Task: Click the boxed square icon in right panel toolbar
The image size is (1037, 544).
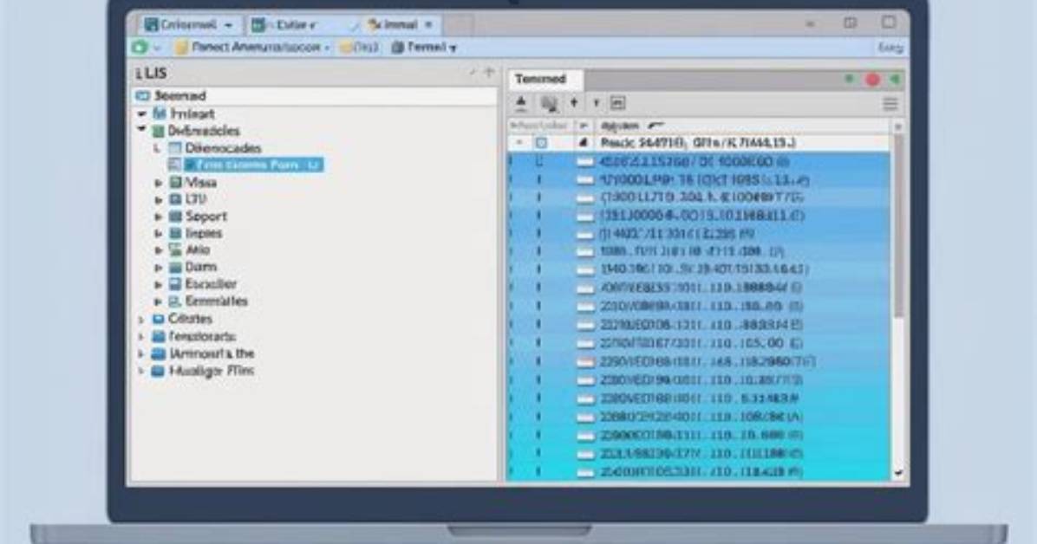Action: tap(617, 103)
